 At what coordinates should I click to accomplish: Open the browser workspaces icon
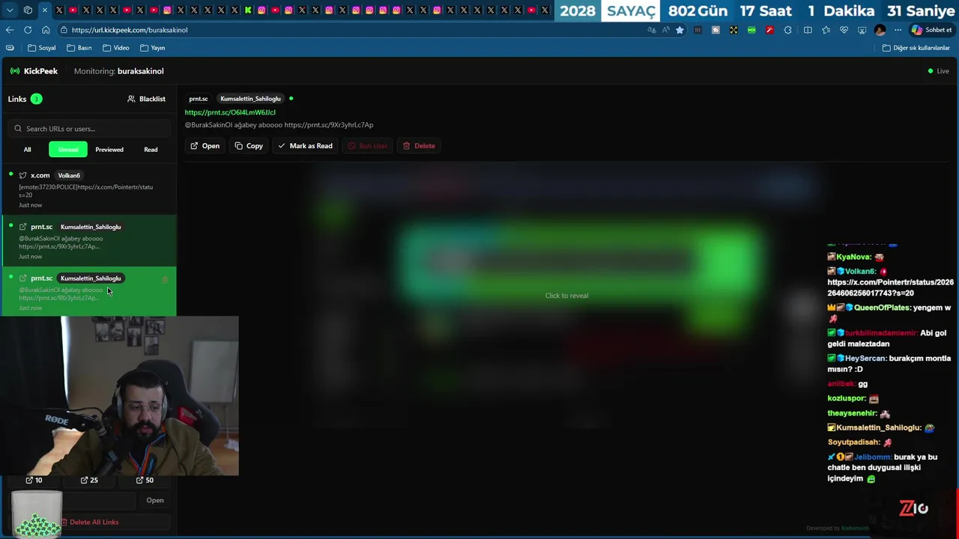[x=28, y=10]
